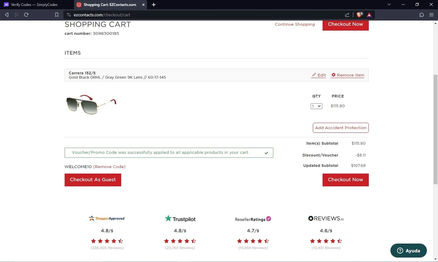The image size is (438, 262).
Task: Close the Shopping Cart tab
Action: pyautogui.click(x=143, y=5)
